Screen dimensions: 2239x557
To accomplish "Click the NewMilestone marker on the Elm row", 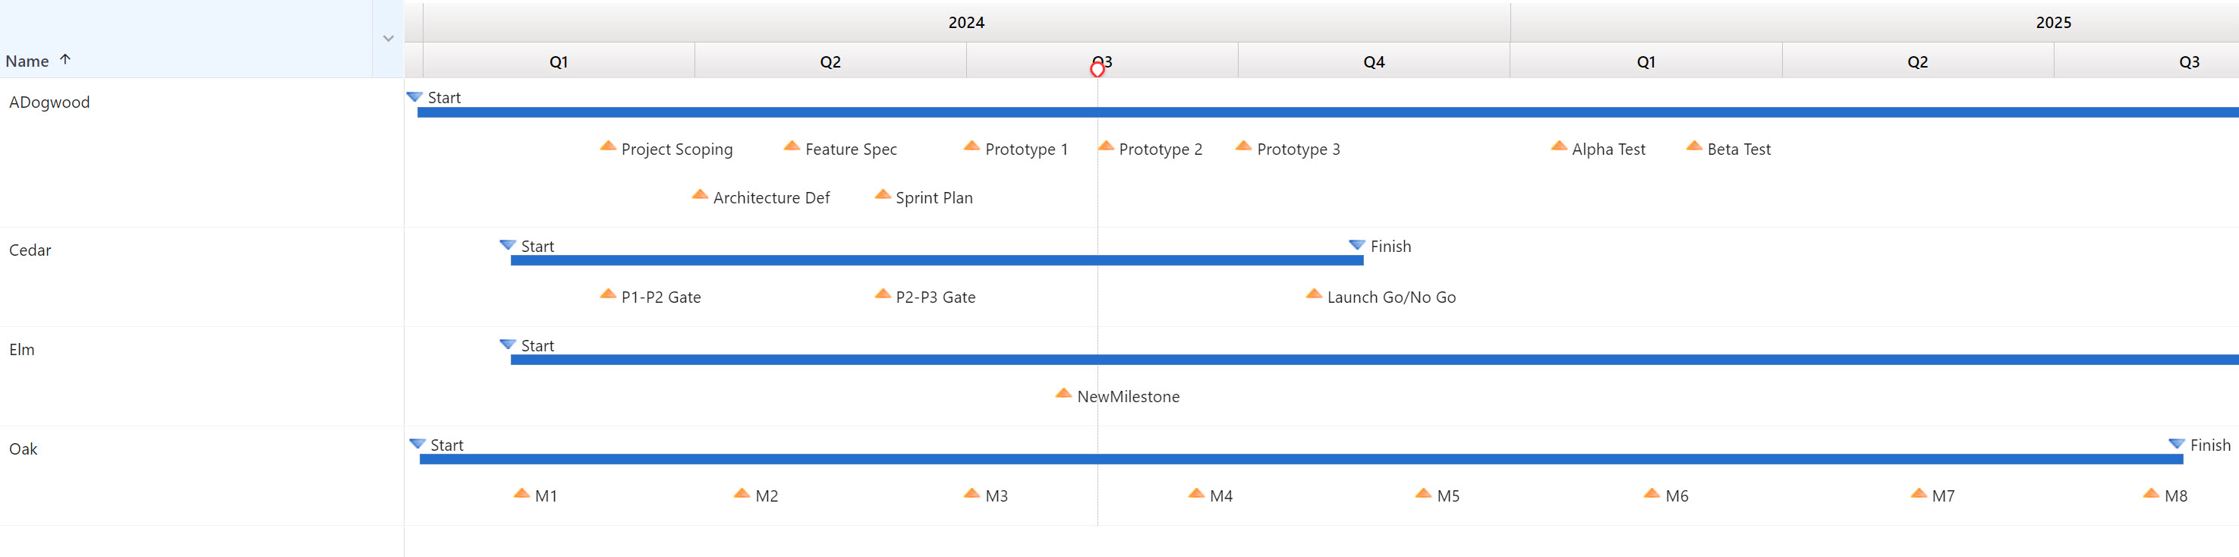I will 1063,393.
